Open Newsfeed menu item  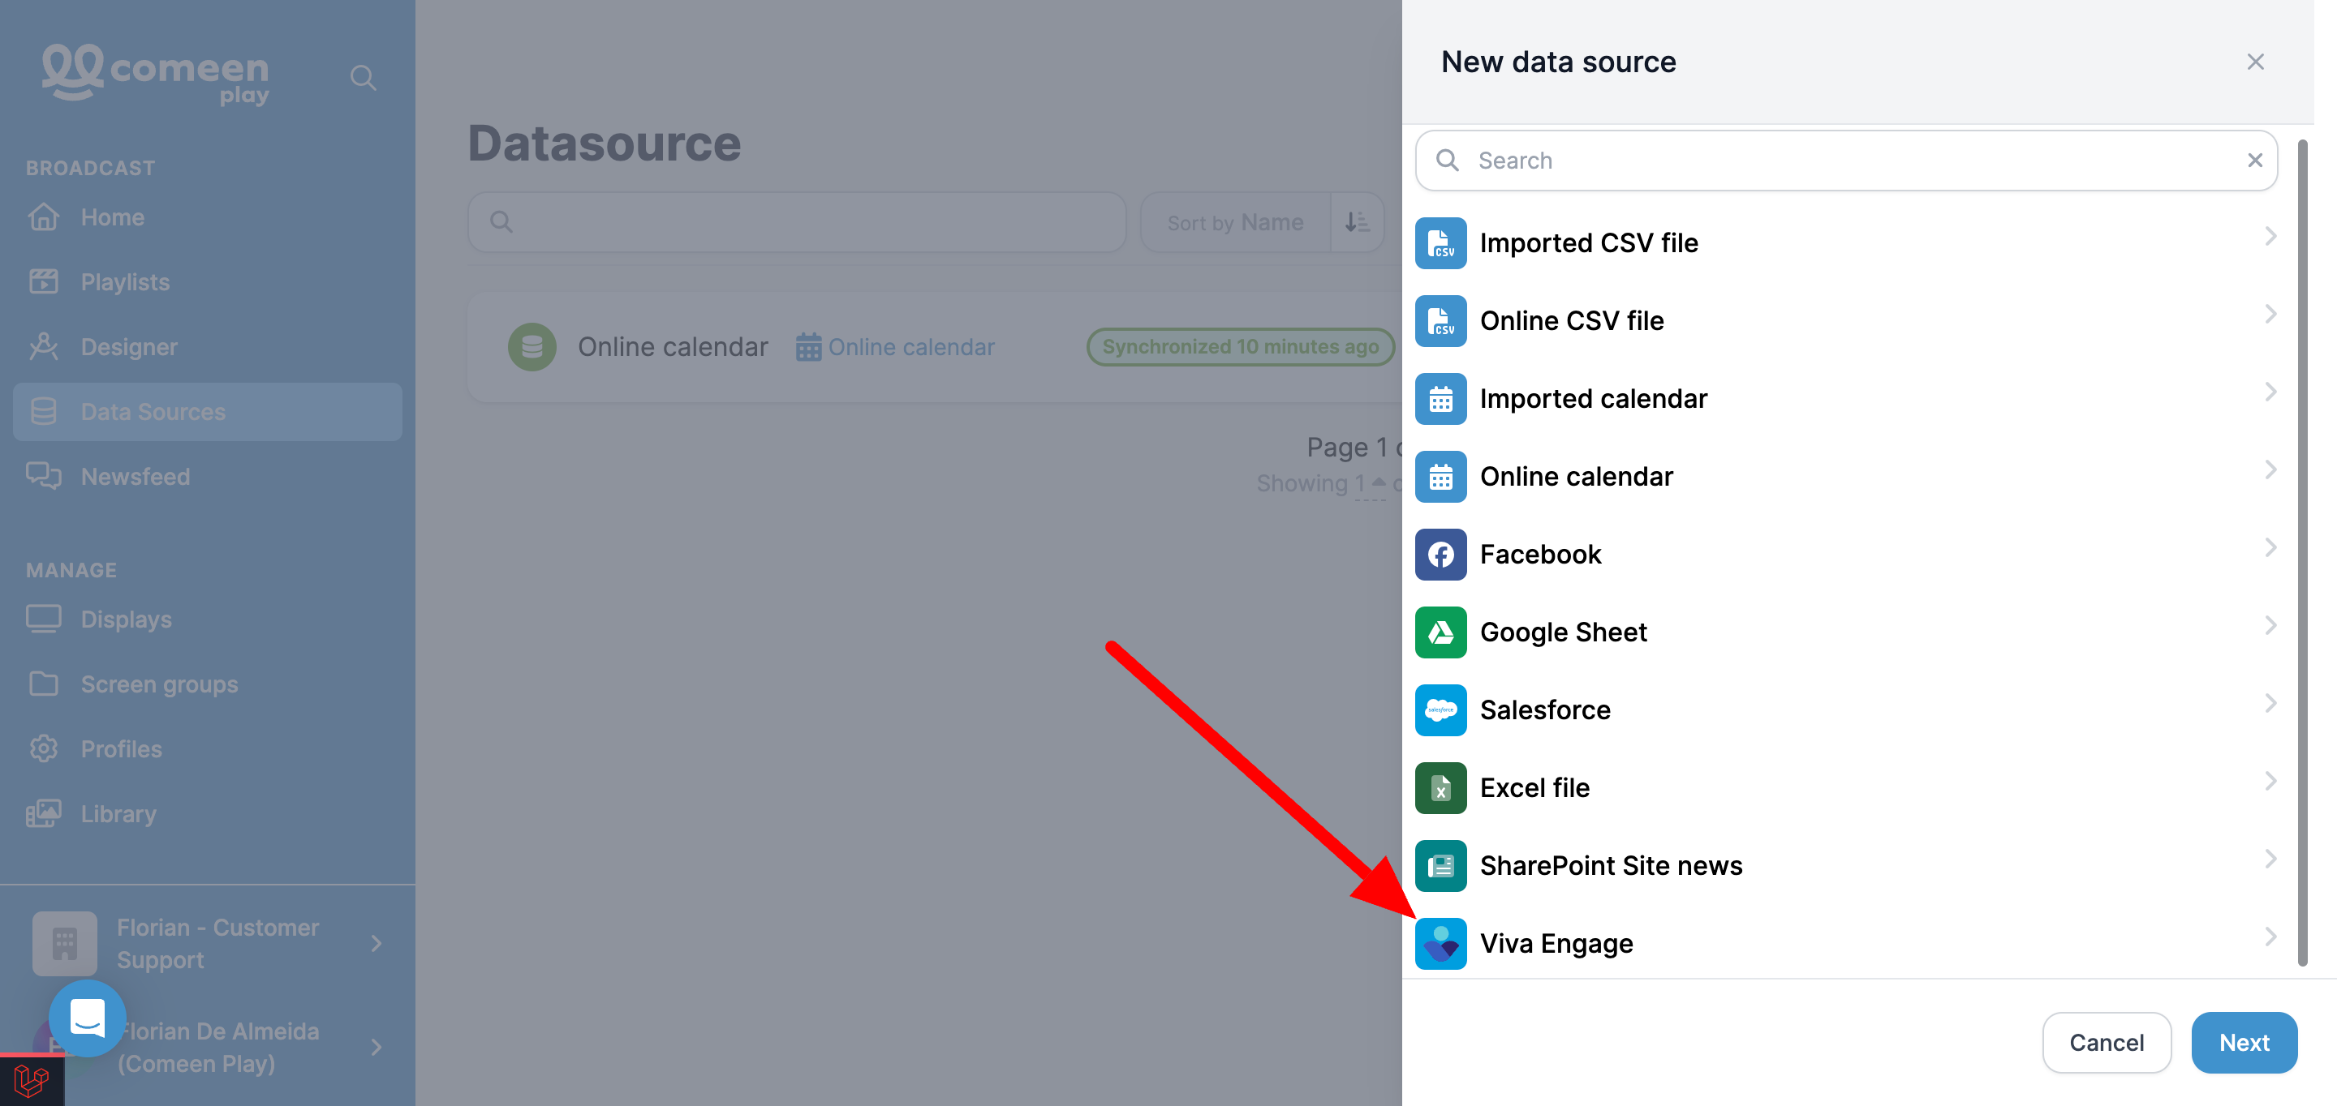pos(208,477)
